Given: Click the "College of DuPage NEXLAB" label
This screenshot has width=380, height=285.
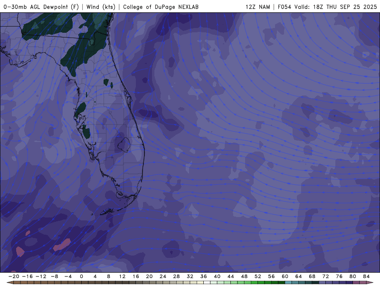Looking at the screenshot, I should 161,7.
